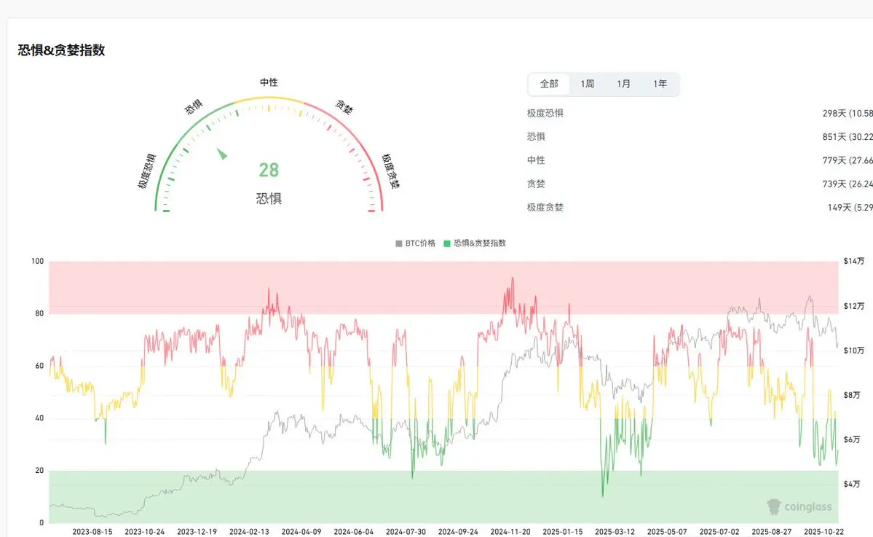Screen dimensions: 873x537
Task: Click the 中性 statistics row label
Action: coord(536,160)
